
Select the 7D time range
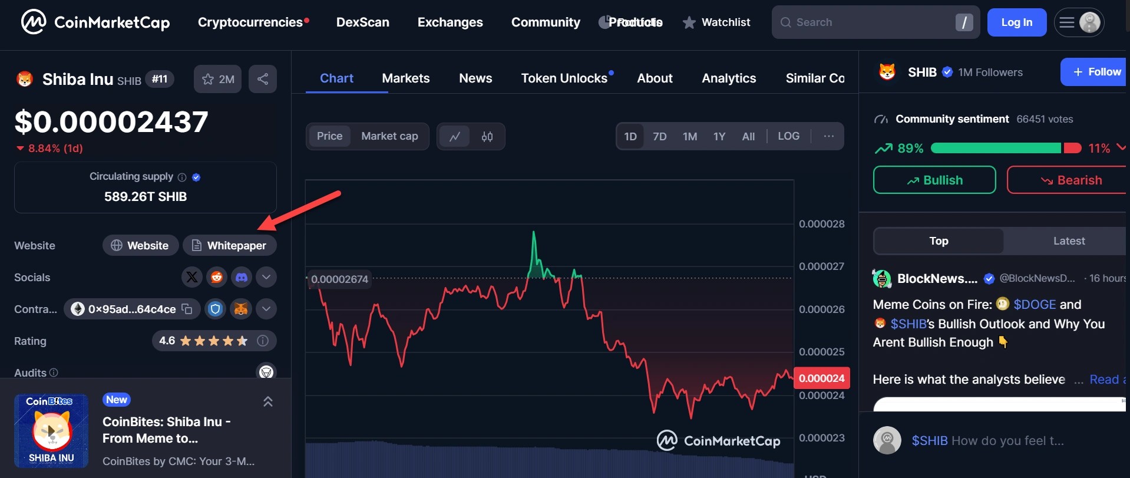coord(659,137)
